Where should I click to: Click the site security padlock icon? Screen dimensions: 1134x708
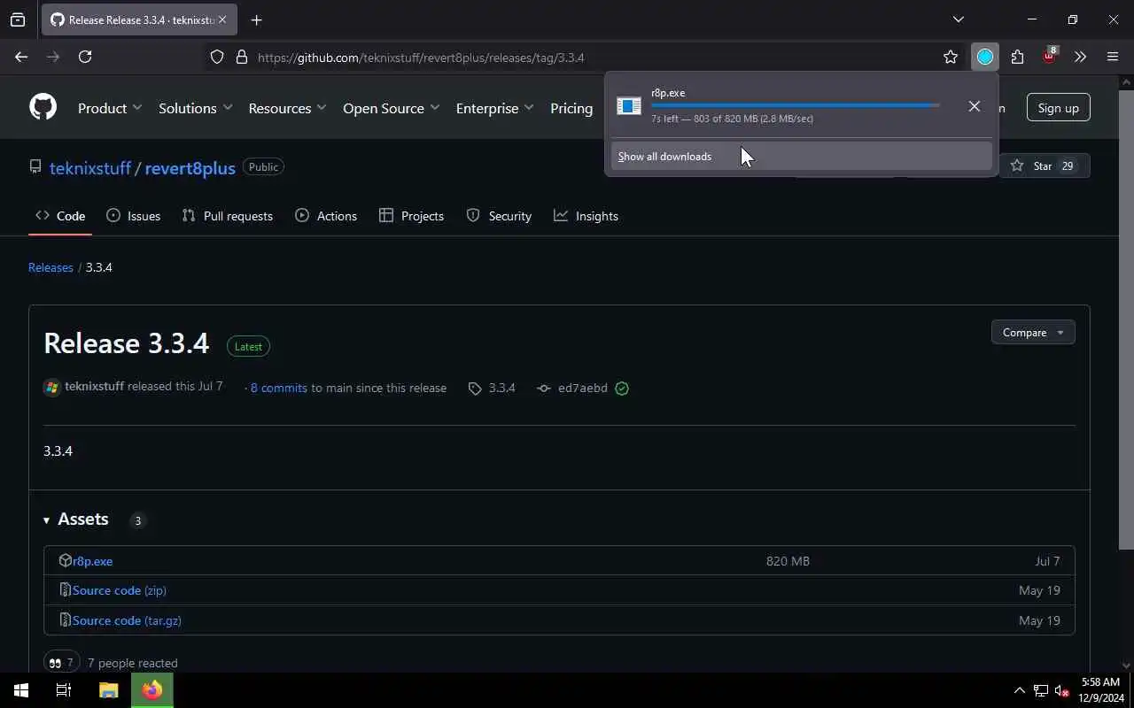[241, 57]
